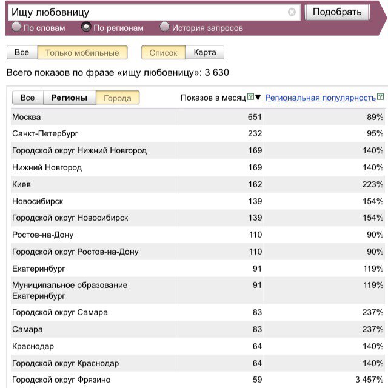This screenshot has width=388, height=388.
Task: Select the 'По регионам' radio option
Action: (x=86, y=27)
